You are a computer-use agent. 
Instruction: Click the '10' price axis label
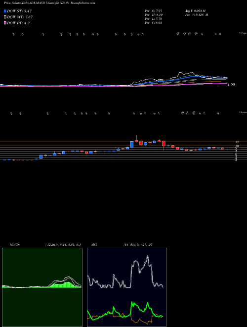tap(237, 146)
